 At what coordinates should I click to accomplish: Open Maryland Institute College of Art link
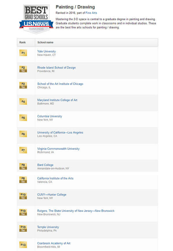[x=57, y=100]
